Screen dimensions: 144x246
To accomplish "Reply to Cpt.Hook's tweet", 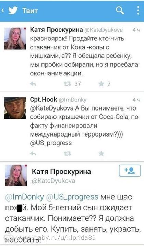I will (x=33, y=153).
